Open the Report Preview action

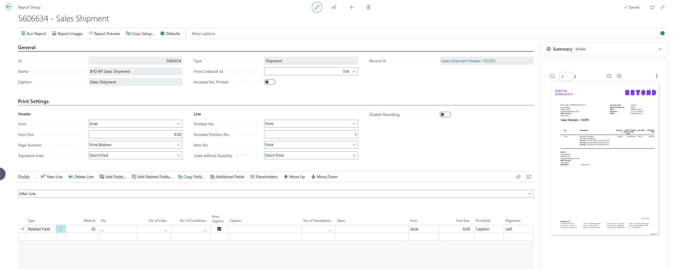tap(104, 34)
